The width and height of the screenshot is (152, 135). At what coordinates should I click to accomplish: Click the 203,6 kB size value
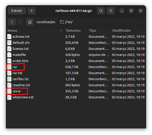(72, 43)
